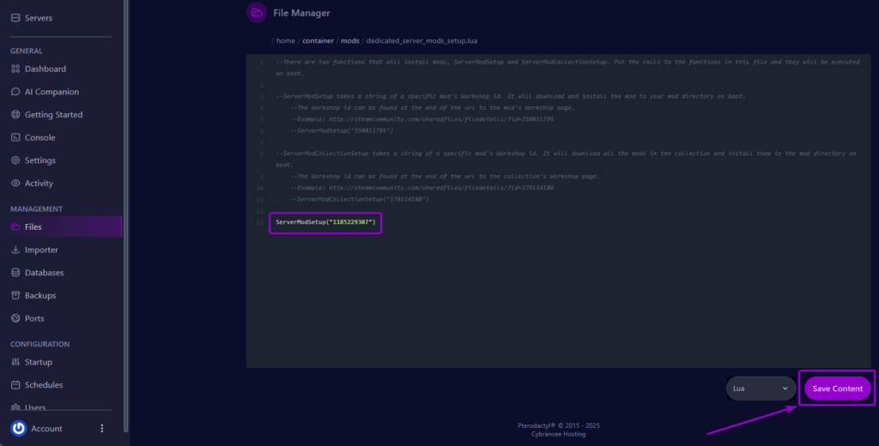
Task: Click the Activity eye icon
Action: point(15,184)
